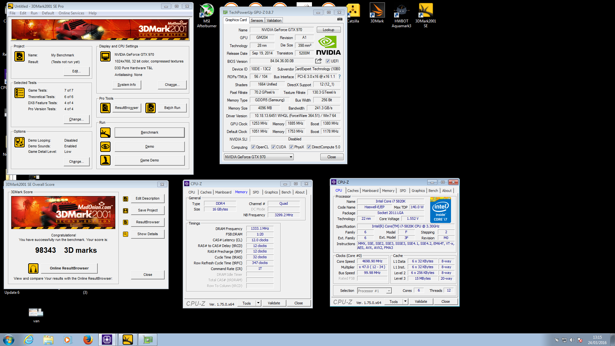Open the 3DMark desktop shortcut
The image size is (615, 346).
pos(377,13)
